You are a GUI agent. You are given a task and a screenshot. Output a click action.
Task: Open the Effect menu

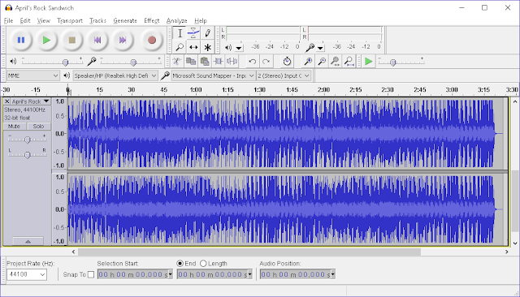[x=152, y=20]
